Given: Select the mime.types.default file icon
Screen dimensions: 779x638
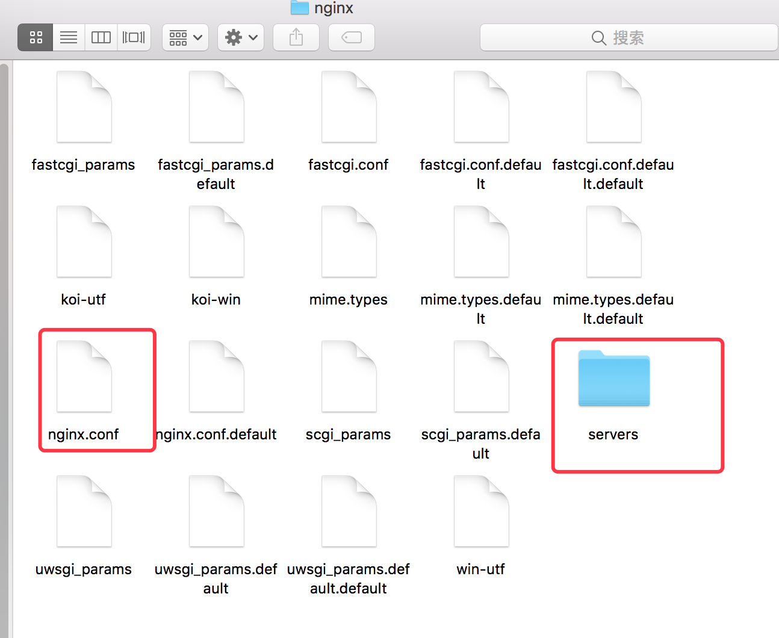Looking at the screenshot, I should pyautogui.click(x=482, y=241).
